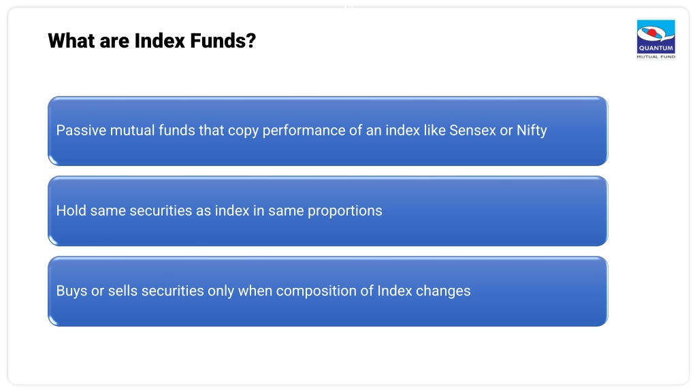Click the words "Index changes" in third box
The height and width of the screenshot is (392, 697).
click(423, 291)
